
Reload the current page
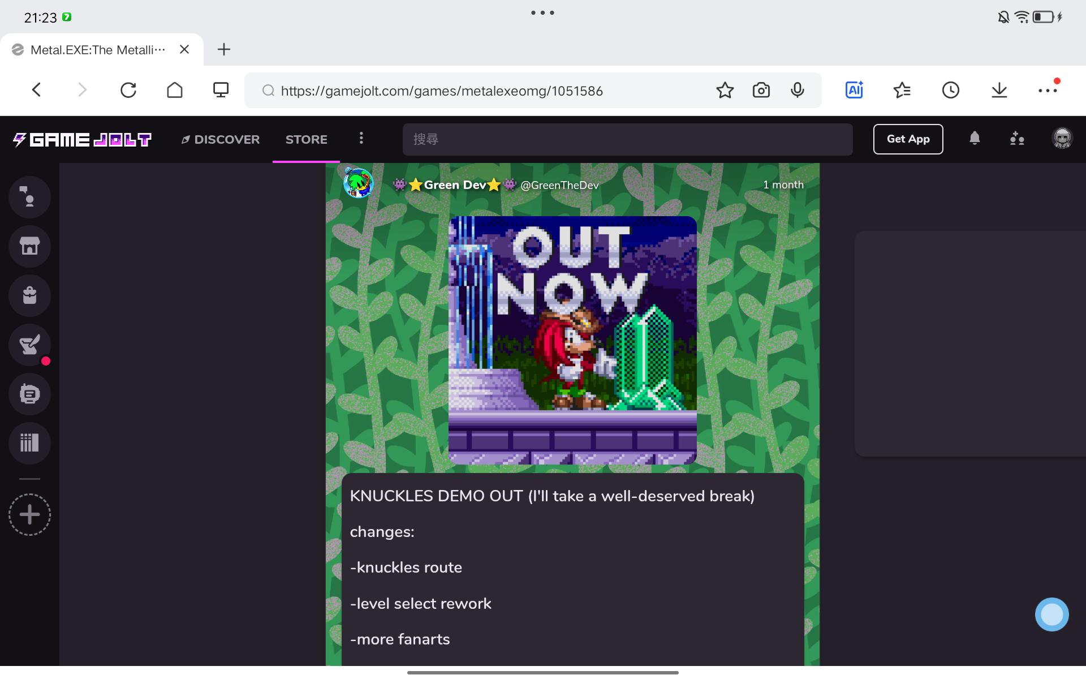[128, 90]
